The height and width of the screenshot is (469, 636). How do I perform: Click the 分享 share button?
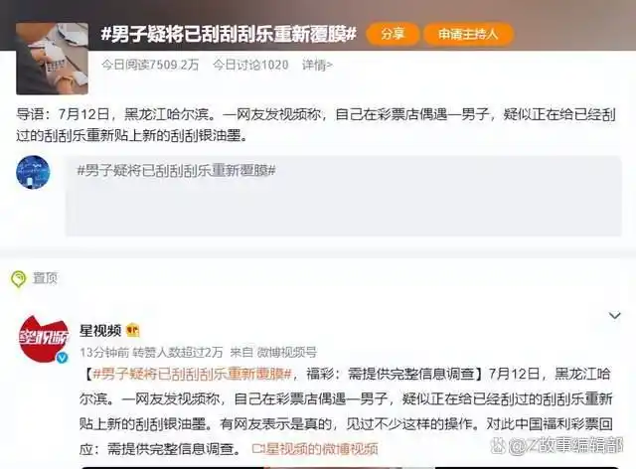pos(393,34)
